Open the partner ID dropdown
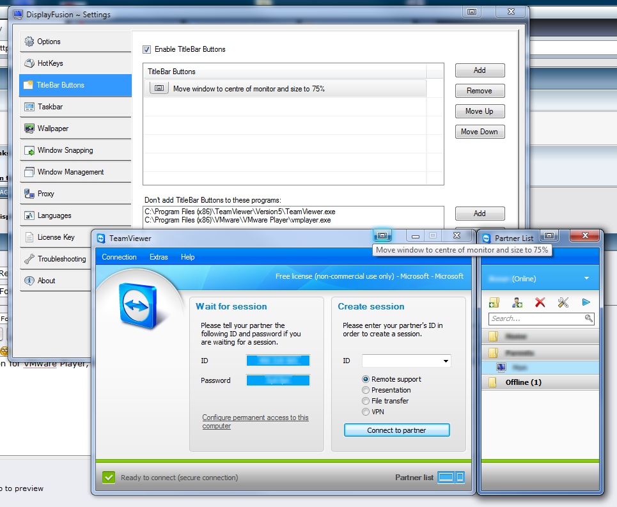Viewport: 617px width, 507px height. pos(444,361)
